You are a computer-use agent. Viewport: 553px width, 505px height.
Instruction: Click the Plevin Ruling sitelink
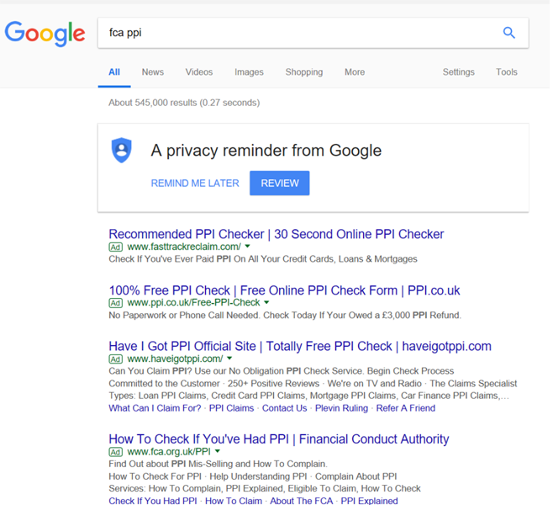tap(341, 408)
